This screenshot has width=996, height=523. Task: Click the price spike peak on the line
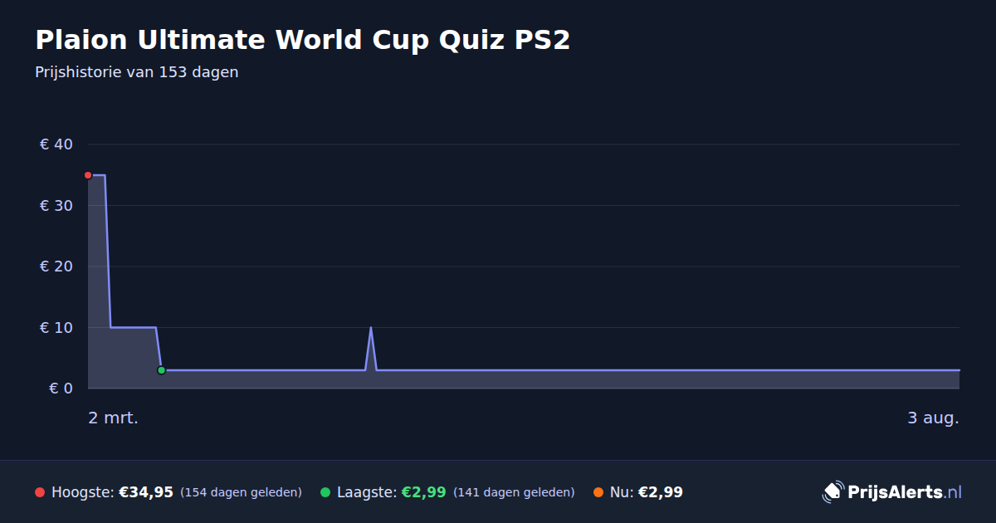(x=370, y=328)
